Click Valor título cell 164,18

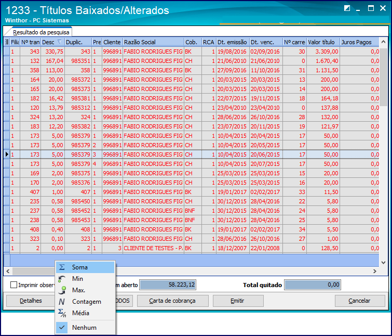323,98
